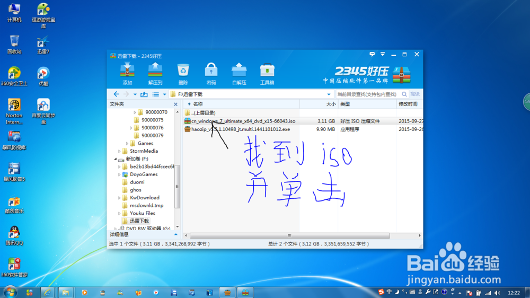
Task: Select the 90000079 folder
Action: point(149,135)
